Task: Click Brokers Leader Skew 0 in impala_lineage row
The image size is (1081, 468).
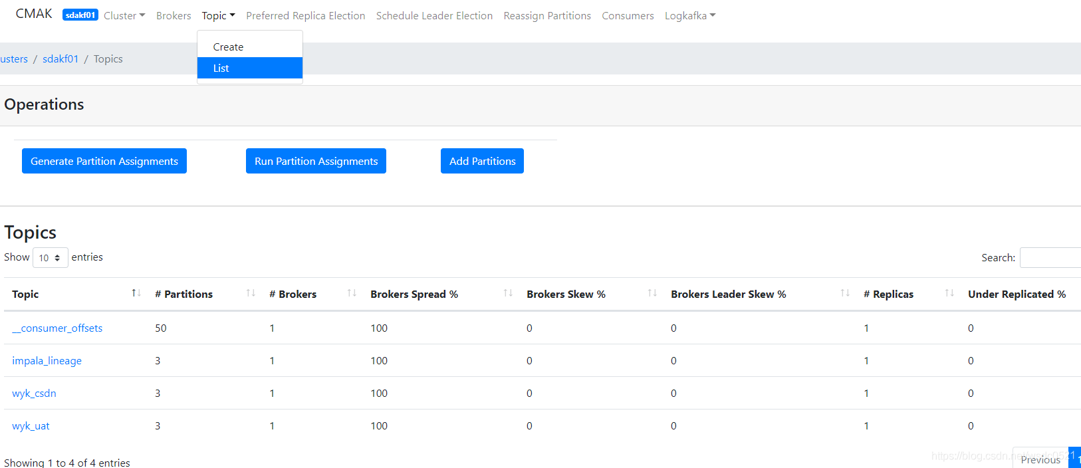Action: point(673,360)
